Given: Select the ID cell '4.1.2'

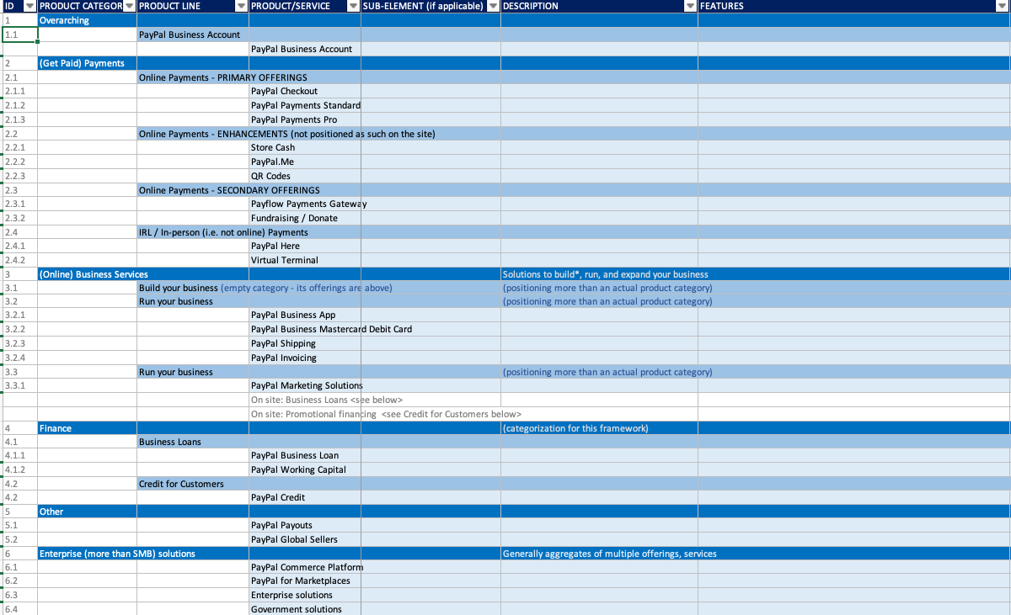Looking at the screenshot, I should coord(19,469).
